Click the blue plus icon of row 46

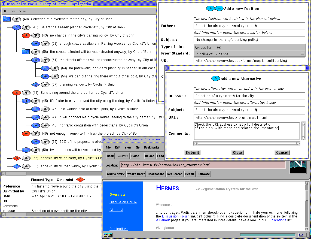coord(35,109)
